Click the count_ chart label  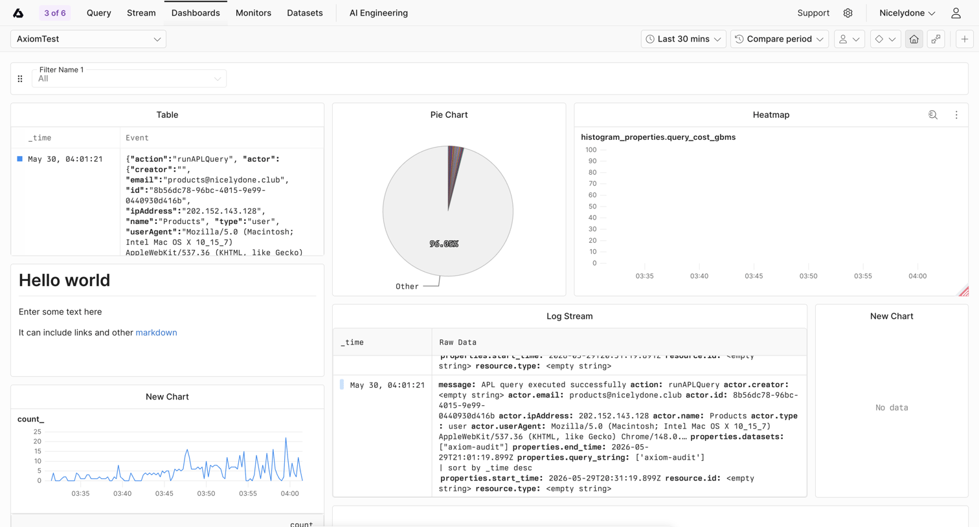[x=30, y=420]
